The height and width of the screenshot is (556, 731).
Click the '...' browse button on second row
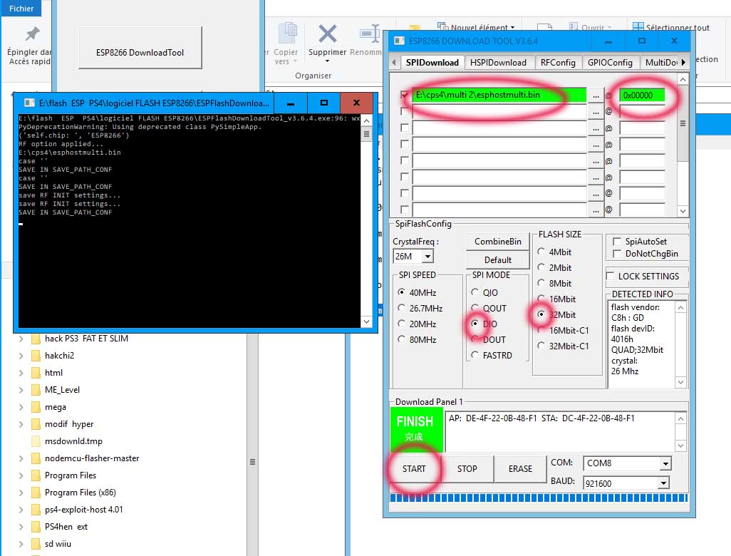(596, 112)
